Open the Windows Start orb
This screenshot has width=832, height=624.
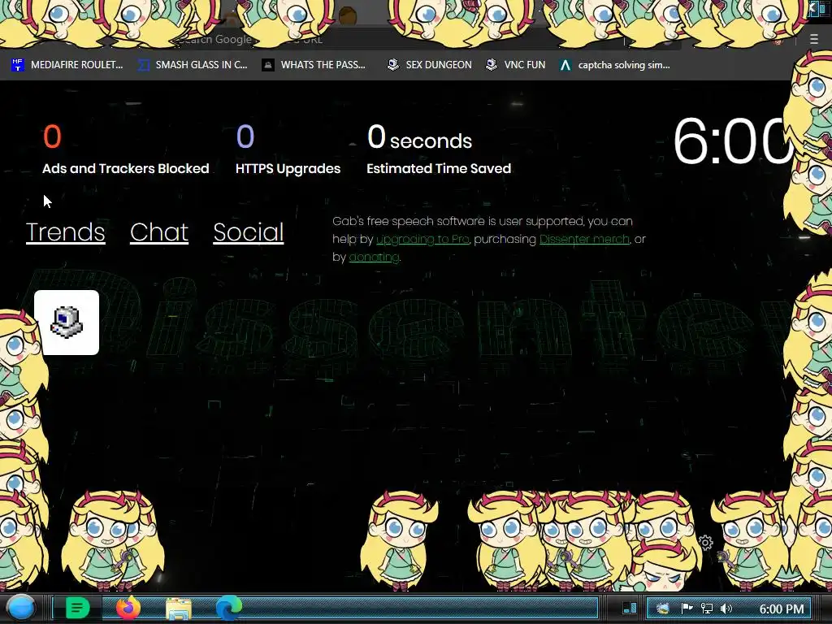[20, 608]
